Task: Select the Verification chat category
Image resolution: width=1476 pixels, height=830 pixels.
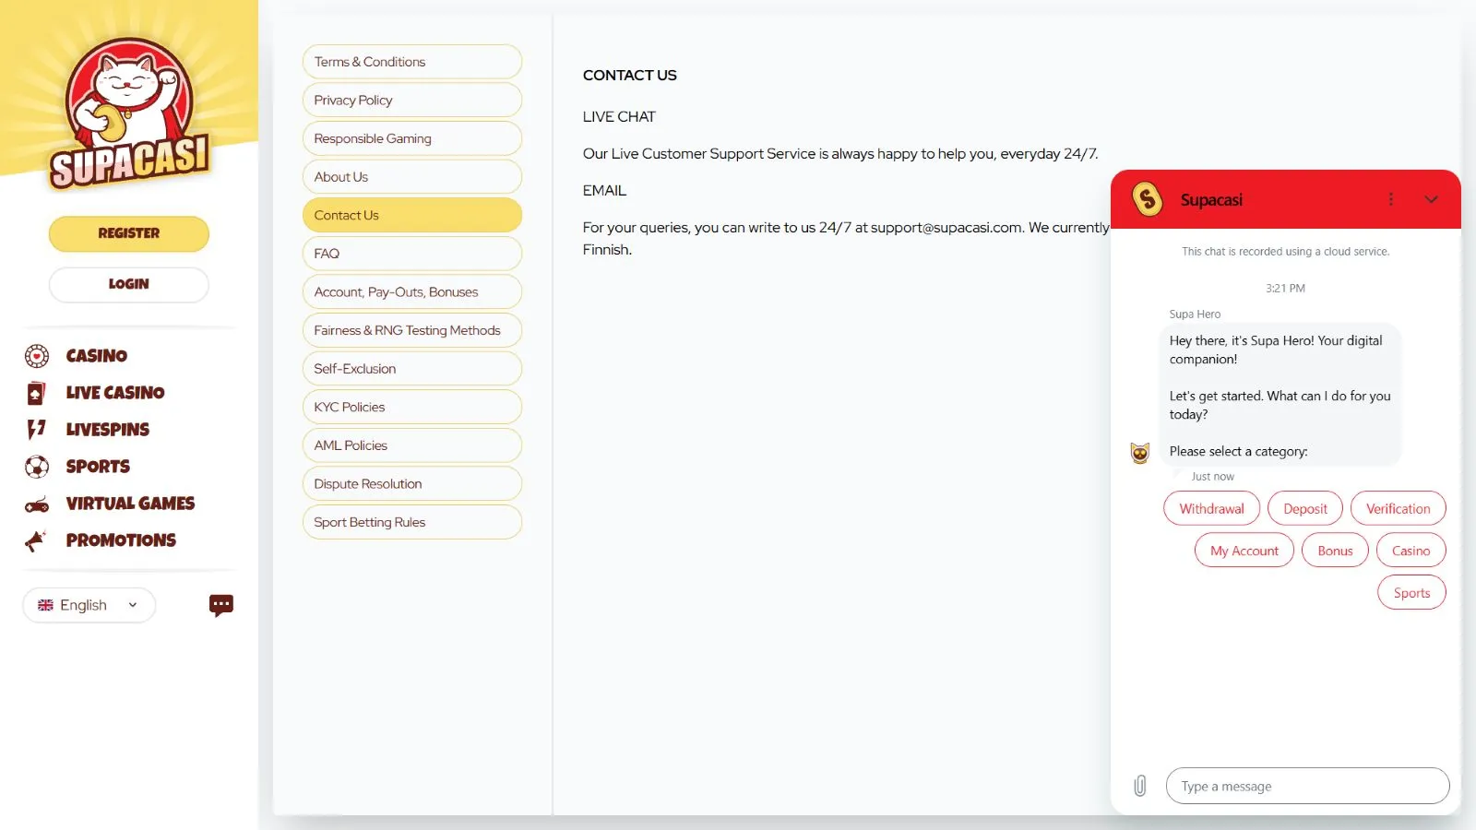Action: coord(1398,509)
